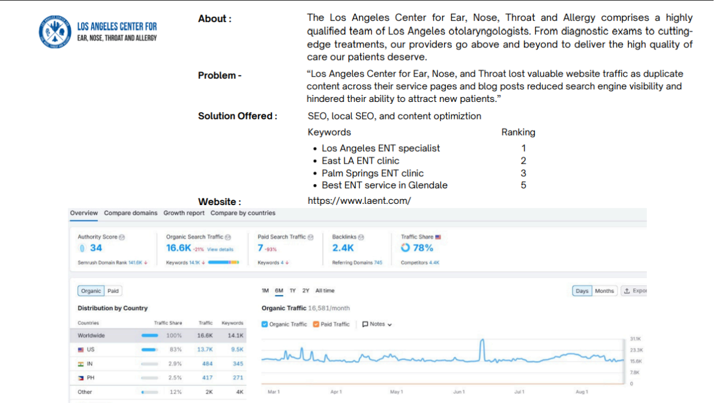716x403 pixels.
Task: Click the Export upload icon
Action: (627, 291)
